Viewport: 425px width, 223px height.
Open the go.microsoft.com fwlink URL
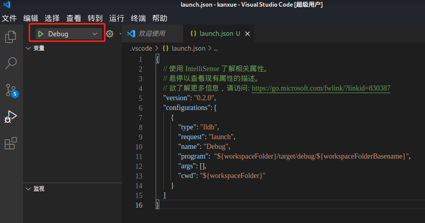tap(321, 88)
